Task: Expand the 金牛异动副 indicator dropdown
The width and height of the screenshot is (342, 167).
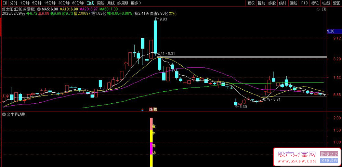Action: (x=4, y=114)
